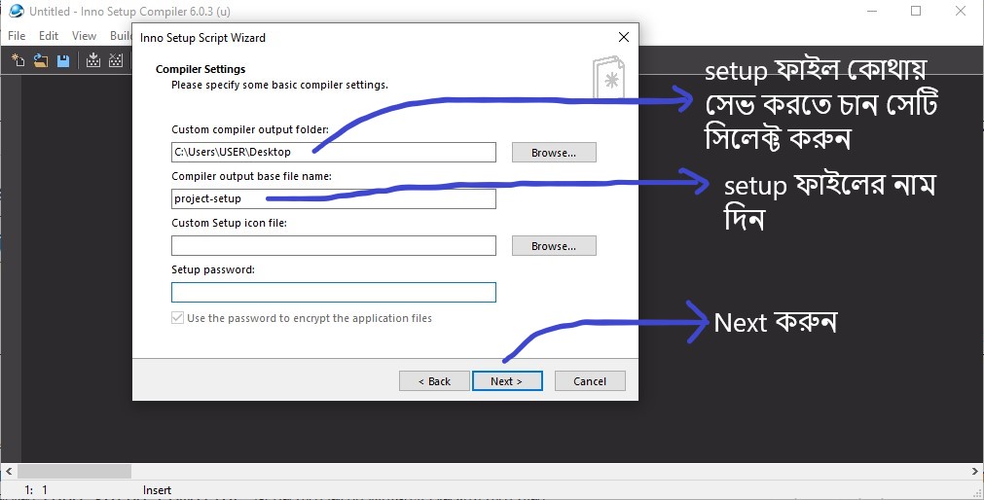Click the New script toolbar icon
This screenshot has height=500, width=984.
(x=18, y=60)
